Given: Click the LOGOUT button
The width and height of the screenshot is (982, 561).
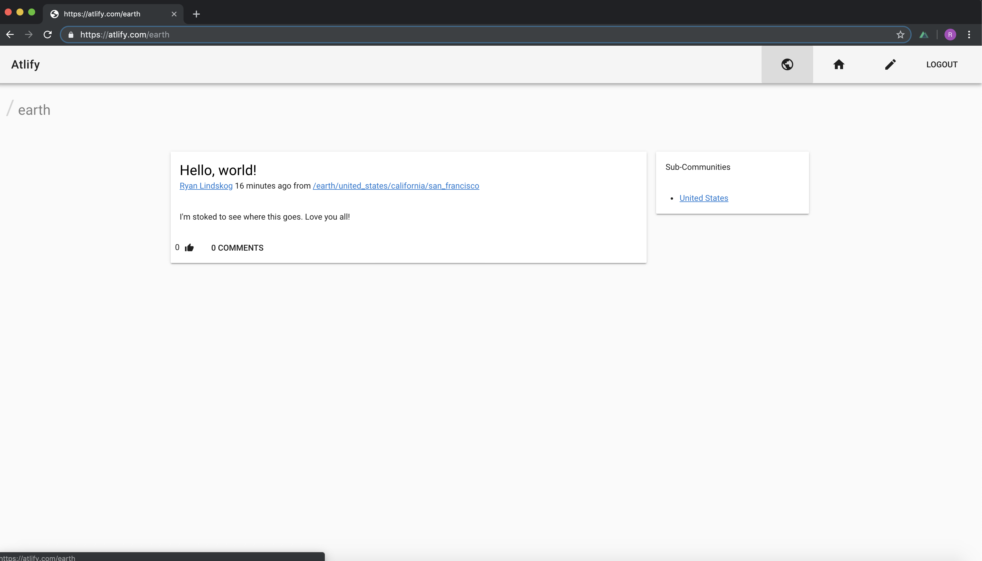Looking at the screenshot, I should click(942, 65).
